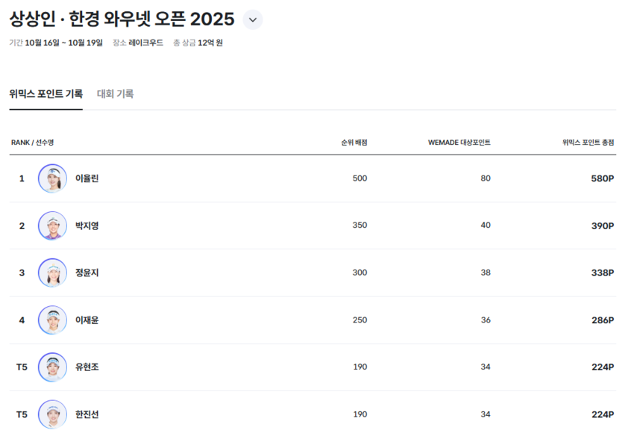
Task: Open the tournament selector chevron dropdown
Action: (x=253, y=19)
